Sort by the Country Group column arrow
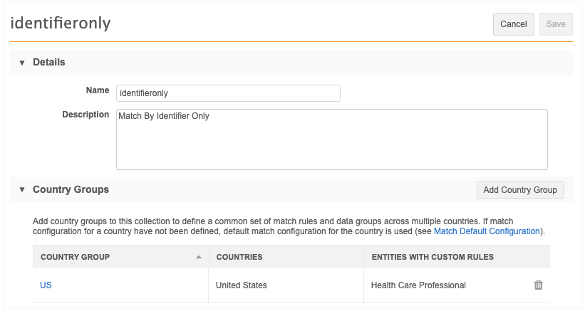Viewport: 585px width, 311px height. (x=199, y=257)
